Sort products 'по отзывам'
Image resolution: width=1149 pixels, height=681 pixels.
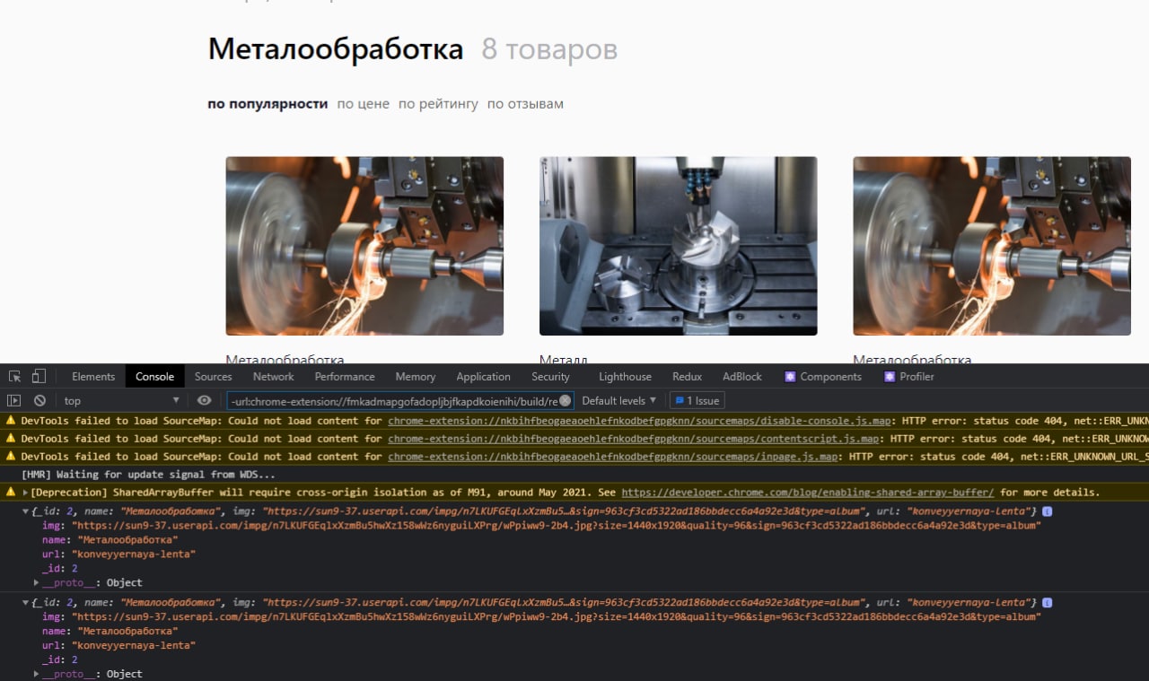(525, 104)
